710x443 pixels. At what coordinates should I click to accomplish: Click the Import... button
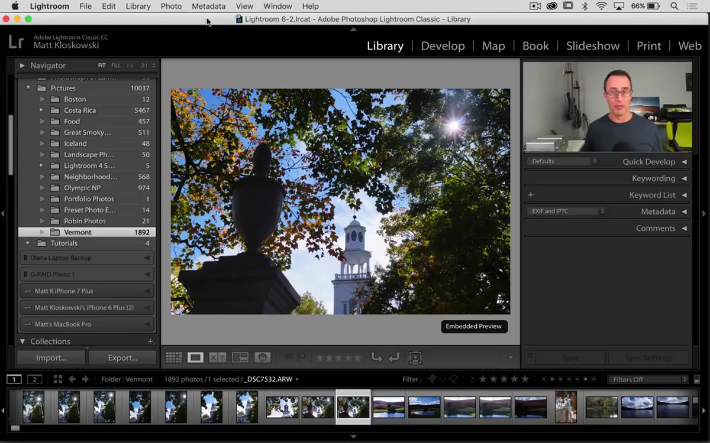51,357
